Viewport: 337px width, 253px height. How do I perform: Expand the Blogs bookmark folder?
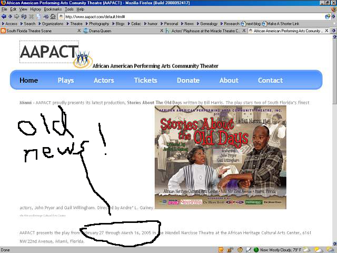(118, 24)
